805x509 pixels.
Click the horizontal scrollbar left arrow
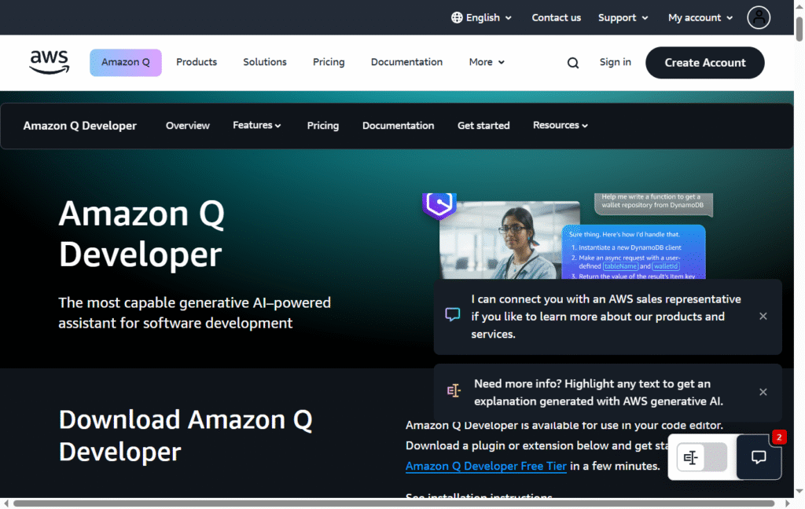coord(6,504)
